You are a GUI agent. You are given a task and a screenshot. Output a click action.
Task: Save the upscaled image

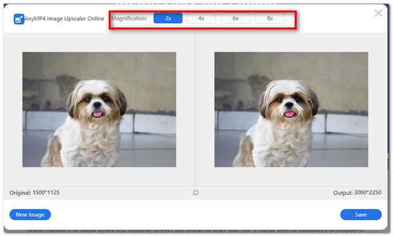tap(361, 214)
